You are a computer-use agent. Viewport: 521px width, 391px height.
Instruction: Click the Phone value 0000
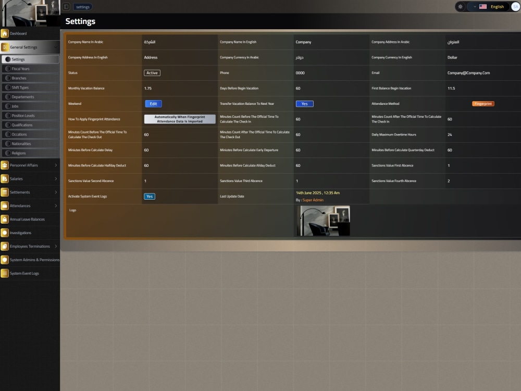pyautogui.click(x=300, y=73)
